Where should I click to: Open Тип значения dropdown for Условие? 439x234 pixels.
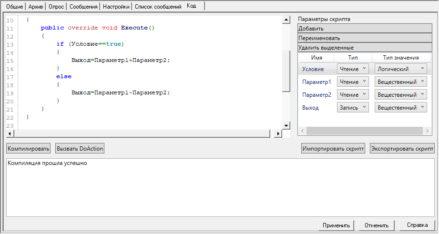401,69
